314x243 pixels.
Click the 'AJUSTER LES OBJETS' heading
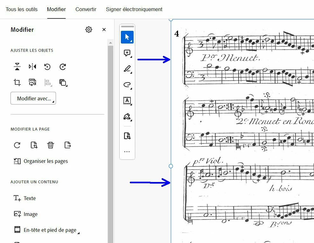32,51
